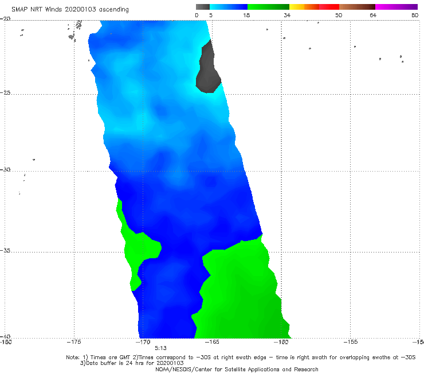
Task: Pick the magenta-purple 64–80 color bar segment
Action: click(396, 7)
